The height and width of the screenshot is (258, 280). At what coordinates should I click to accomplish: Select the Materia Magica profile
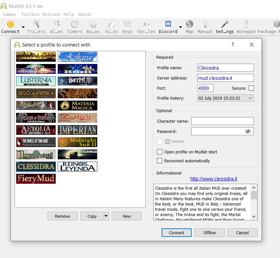78,106
